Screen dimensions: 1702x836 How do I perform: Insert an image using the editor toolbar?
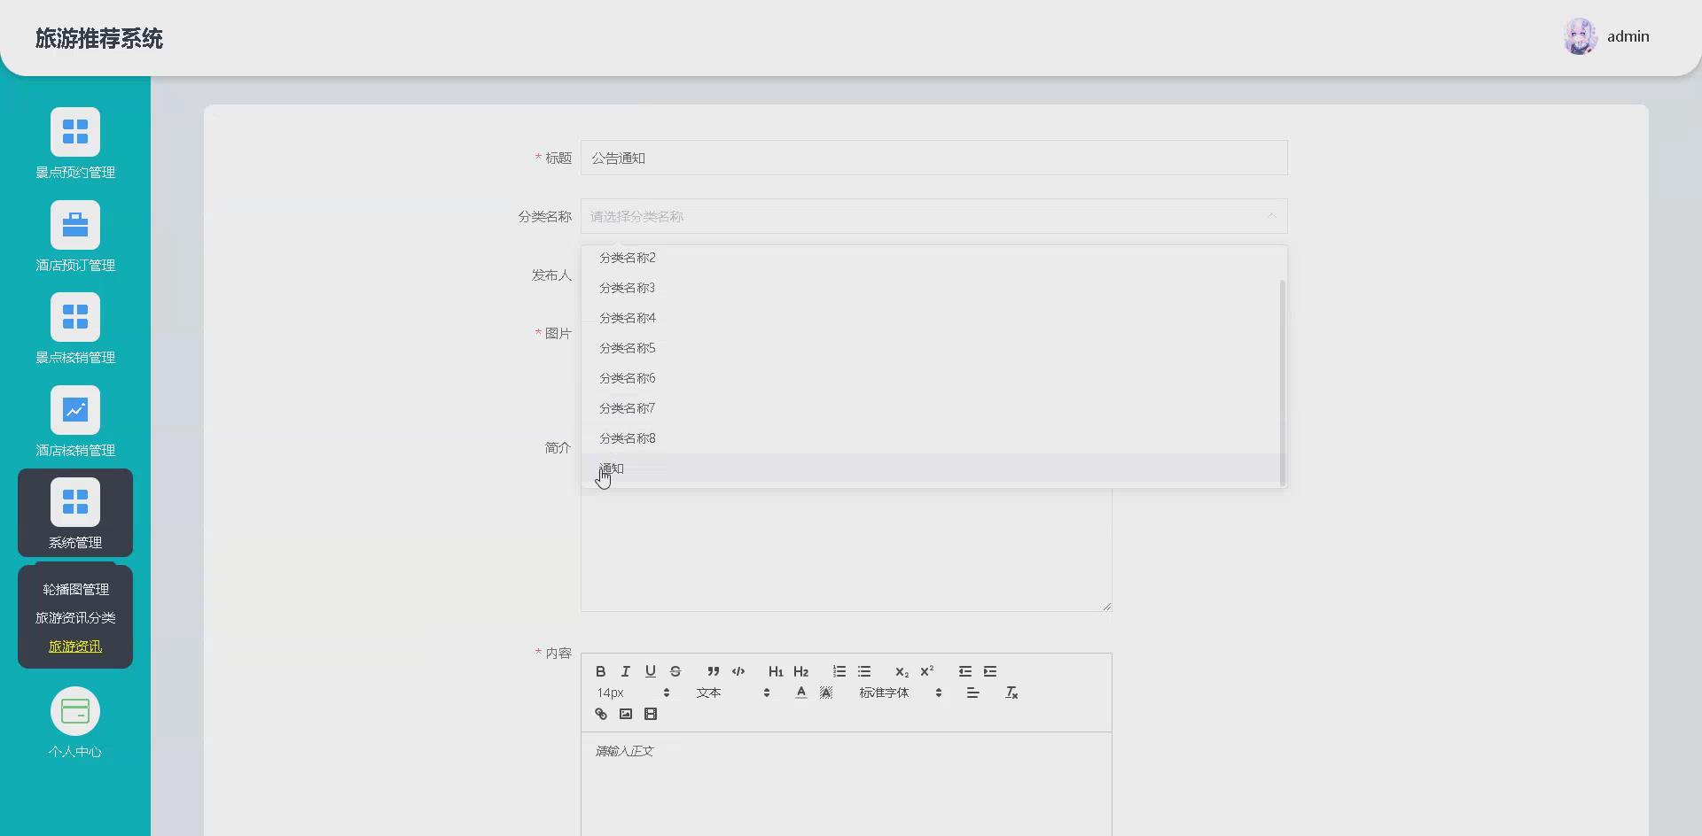(x=626, y=714)
